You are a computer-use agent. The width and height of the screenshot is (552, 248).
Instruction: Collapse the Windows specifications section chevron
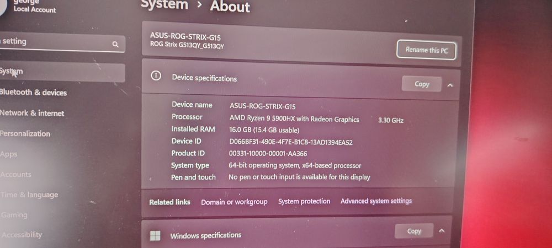click(442, 231)
